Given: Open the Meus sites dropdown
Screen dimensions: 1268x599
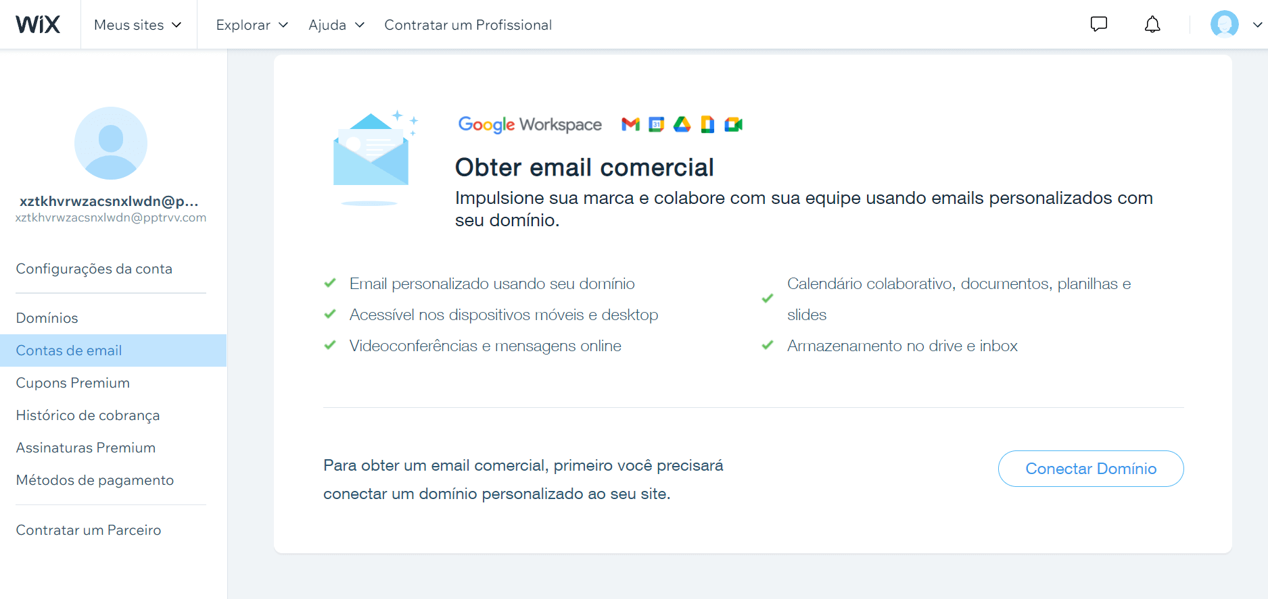Looking at the screenshot, I should [x=138, y=25].
